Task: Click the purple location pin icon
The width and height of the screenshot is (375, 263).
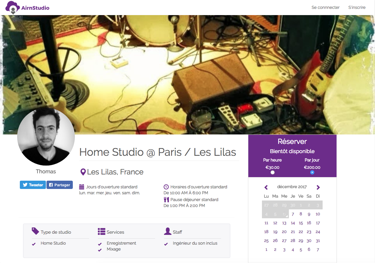Action: pos(83,172)
